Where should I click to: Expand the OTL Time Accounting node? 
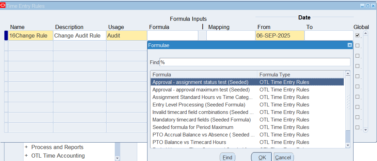tap(26, 156)
